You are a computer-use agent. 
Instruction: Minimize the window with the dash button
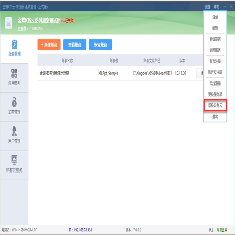pyautogui.click(x=225, y=7)
